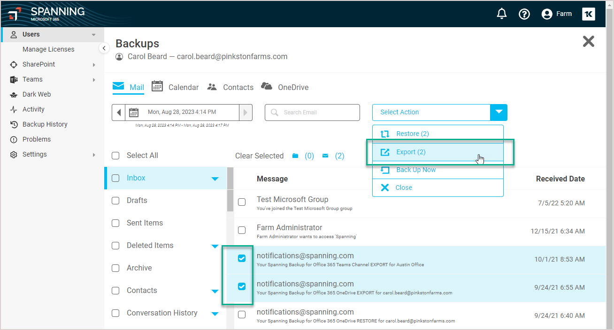Check the Drafts folder checkbox
614x330 pixels.
click(x=115, y=201)
